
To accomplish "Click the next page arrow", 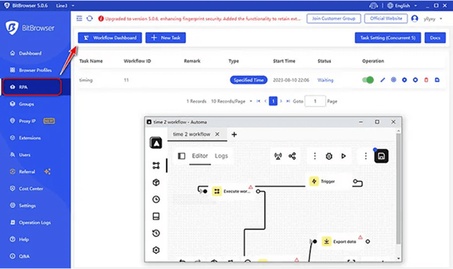I will pos(281,101).
